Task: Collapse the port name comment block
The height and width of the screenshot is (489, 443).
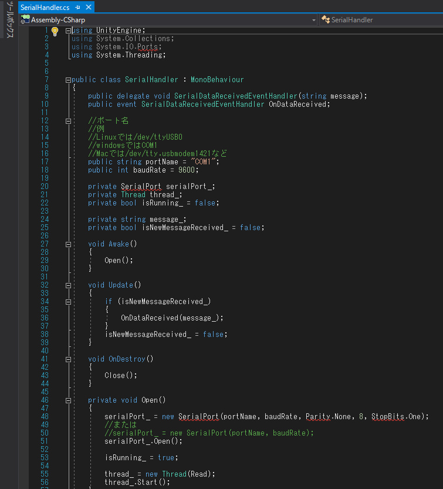Action: 69,121
